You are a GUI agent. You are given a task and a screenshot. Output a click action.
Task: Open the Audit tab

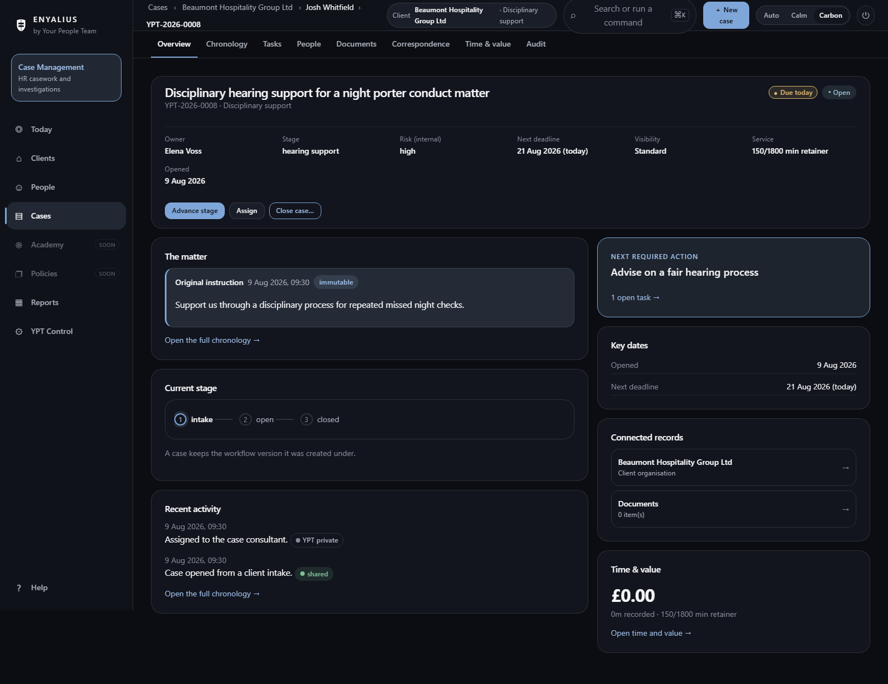(536, 44)
